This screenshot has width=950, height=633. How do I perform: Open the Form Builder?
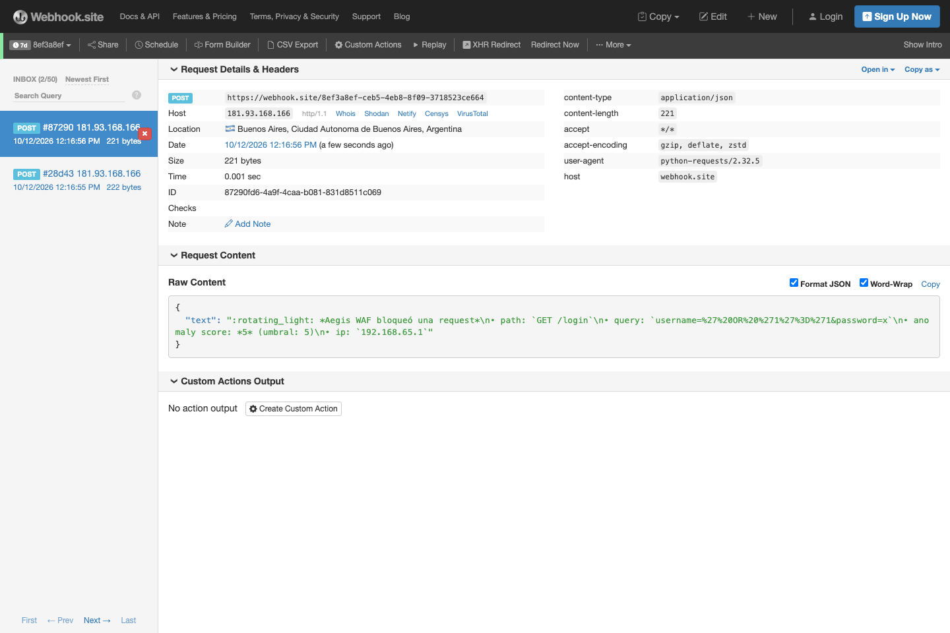point(222,45)
